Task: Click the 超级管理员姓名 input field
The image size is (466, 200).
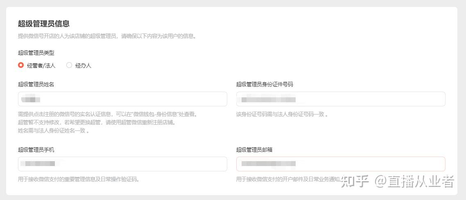Action: coord(122,99)
